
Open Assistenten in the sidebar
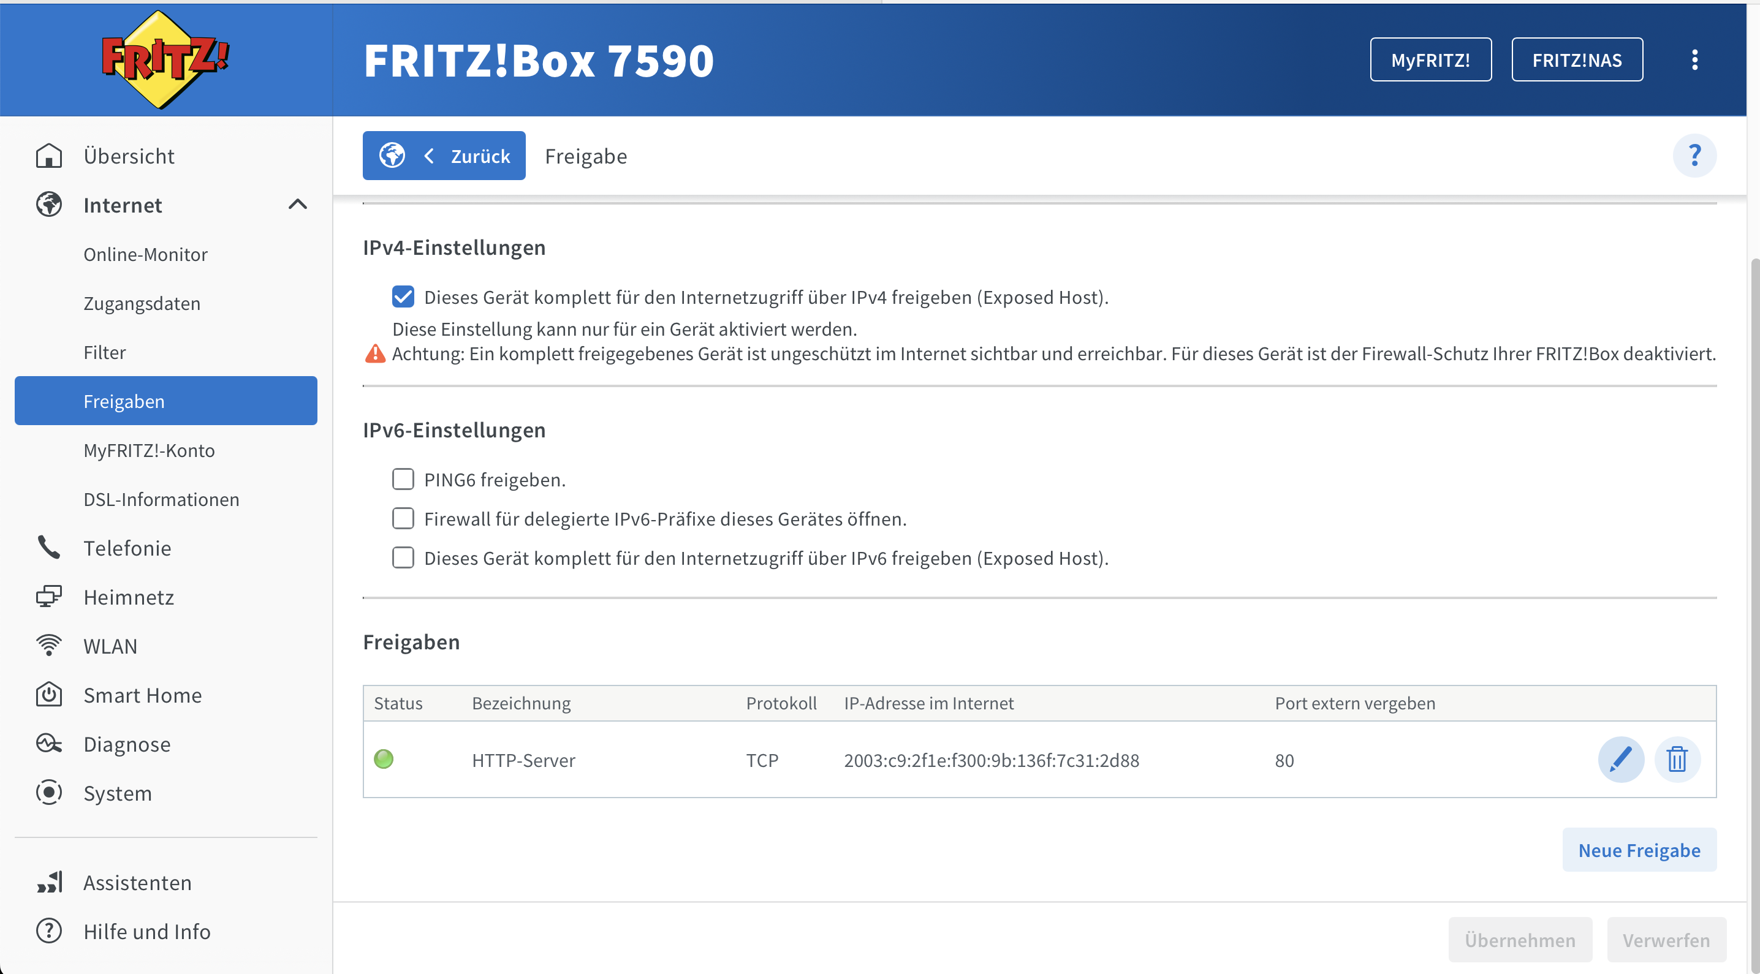pos(137,883)
